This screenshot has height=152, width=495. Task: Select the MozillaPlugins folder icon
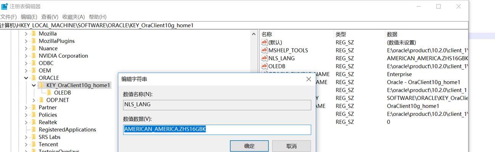click(x=34, y=41)
